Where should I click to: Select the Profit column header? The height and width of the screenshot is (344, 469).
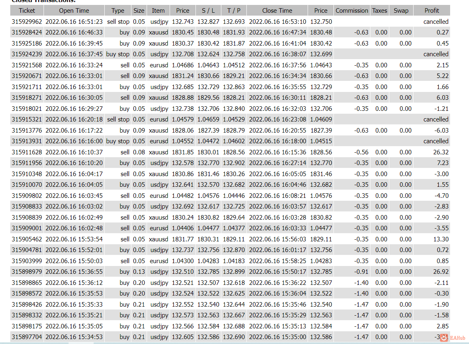click(x=432, y=10)
